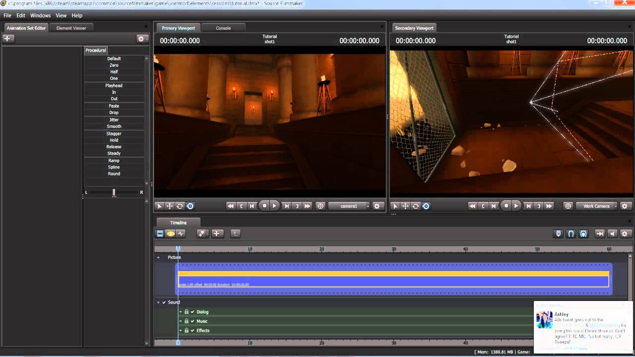Switch timeline to Clip Editor mode
635x357 pixels.
160,234
